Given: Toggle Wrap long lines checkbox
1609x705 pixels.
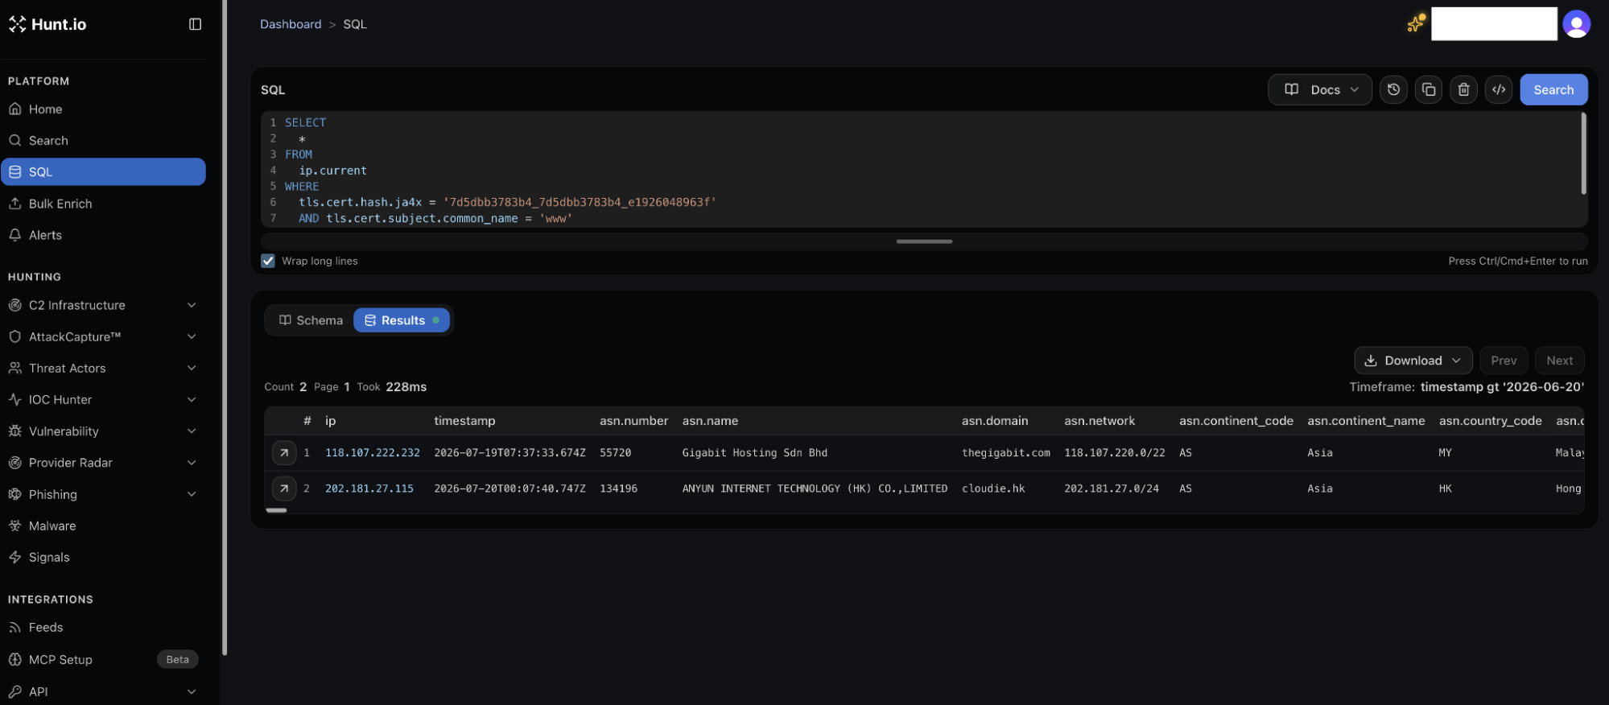Looking at the screenshot, I should pyautogui.click(x=268, y=261).
